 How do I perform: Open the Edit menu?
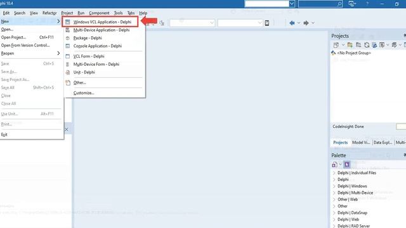pyautogui.click(x=6, y=13)
